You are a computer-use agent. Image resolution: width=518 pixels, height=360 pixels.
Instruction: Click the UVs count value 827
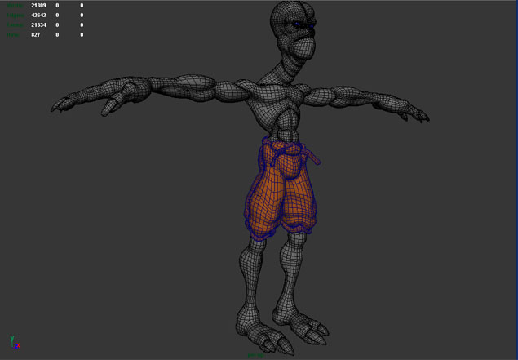coord(36,35)
